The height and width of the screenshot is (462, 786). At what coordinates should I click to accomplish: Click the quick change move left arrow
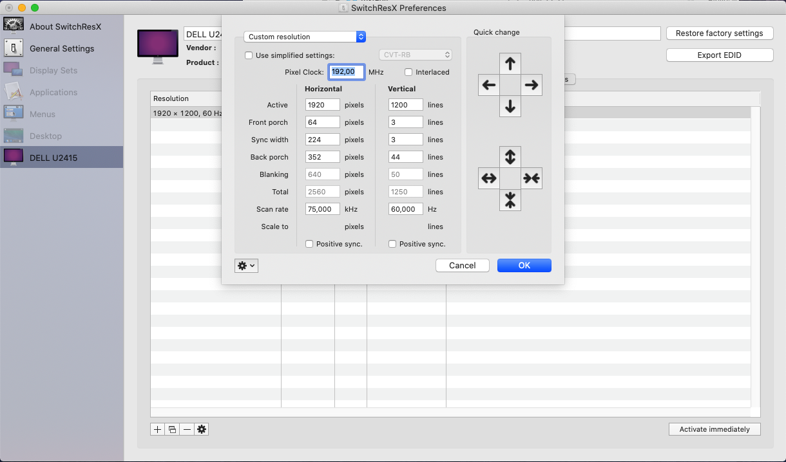pyautogui.click(x=489, y=84)
